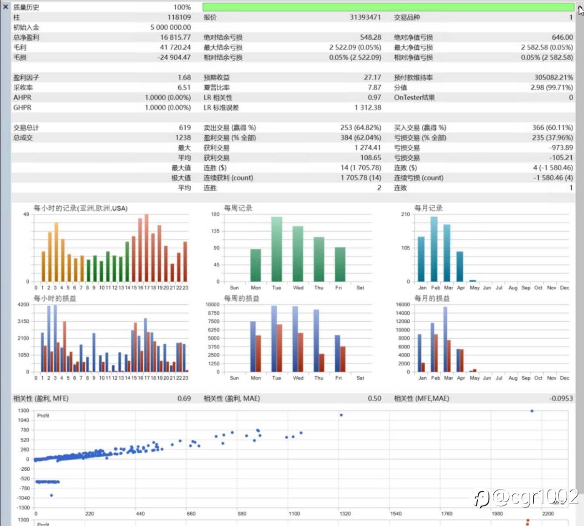Click 预付款维持率 value 305082.21%

click(554, 78)
